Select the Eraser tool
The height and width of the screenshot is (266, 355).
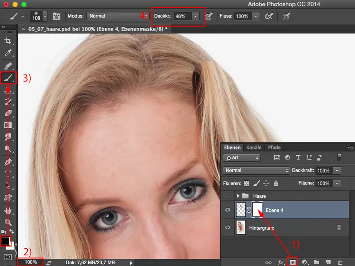(x=8, y=113)
